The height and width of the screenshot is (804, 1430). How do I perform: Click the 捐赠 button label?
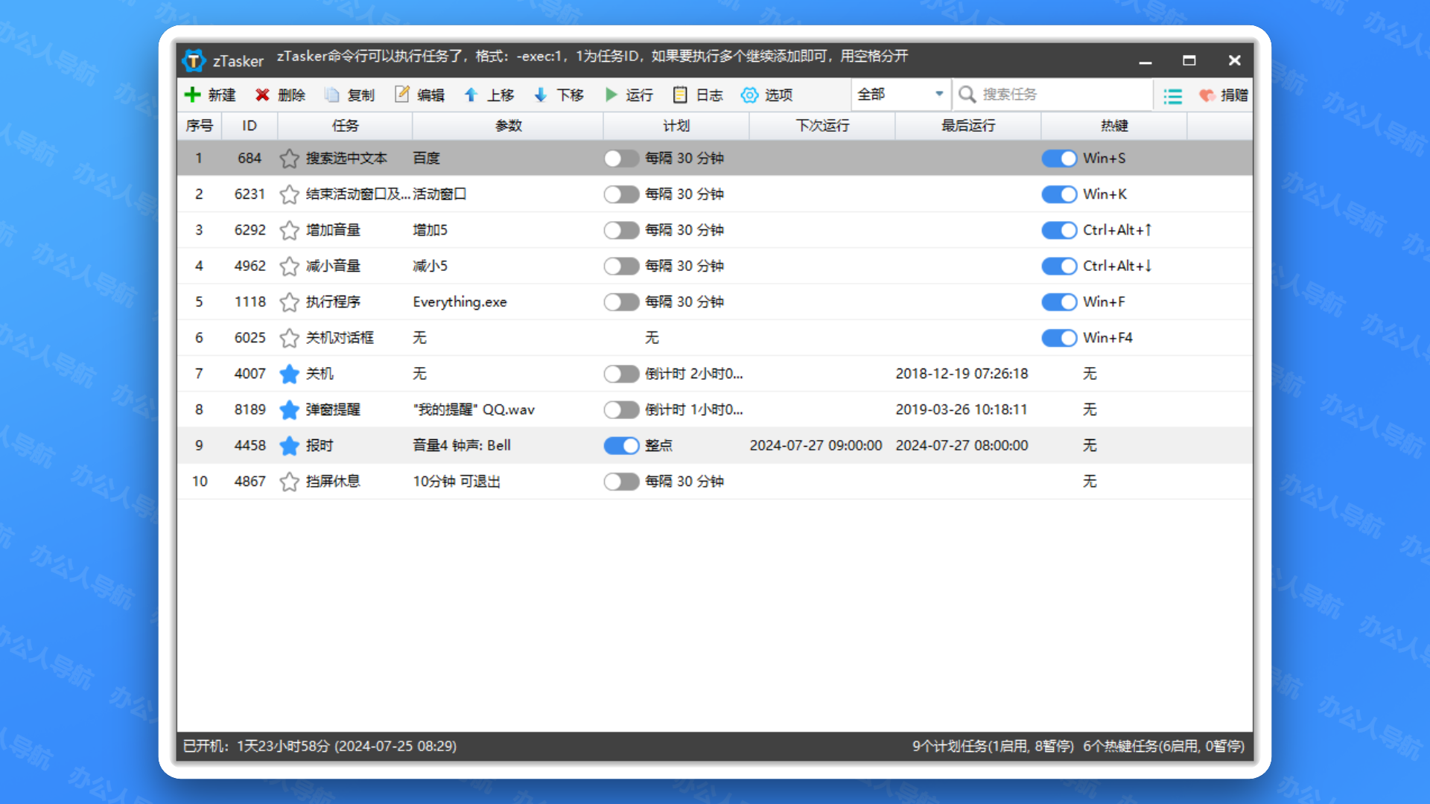tap(1234, 95)
